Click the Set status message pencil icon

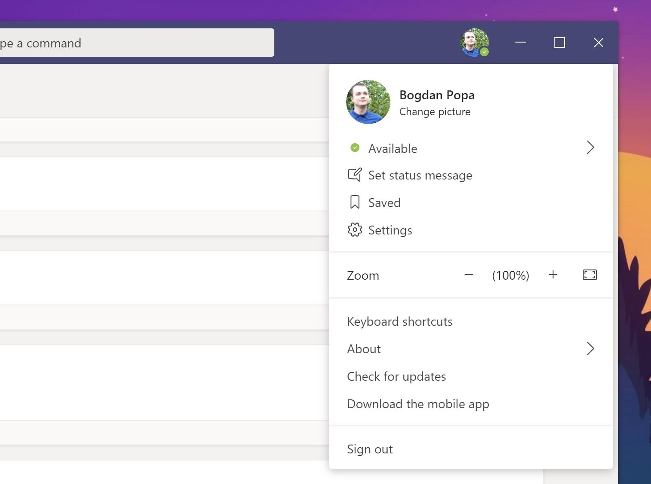pos(355,175)
